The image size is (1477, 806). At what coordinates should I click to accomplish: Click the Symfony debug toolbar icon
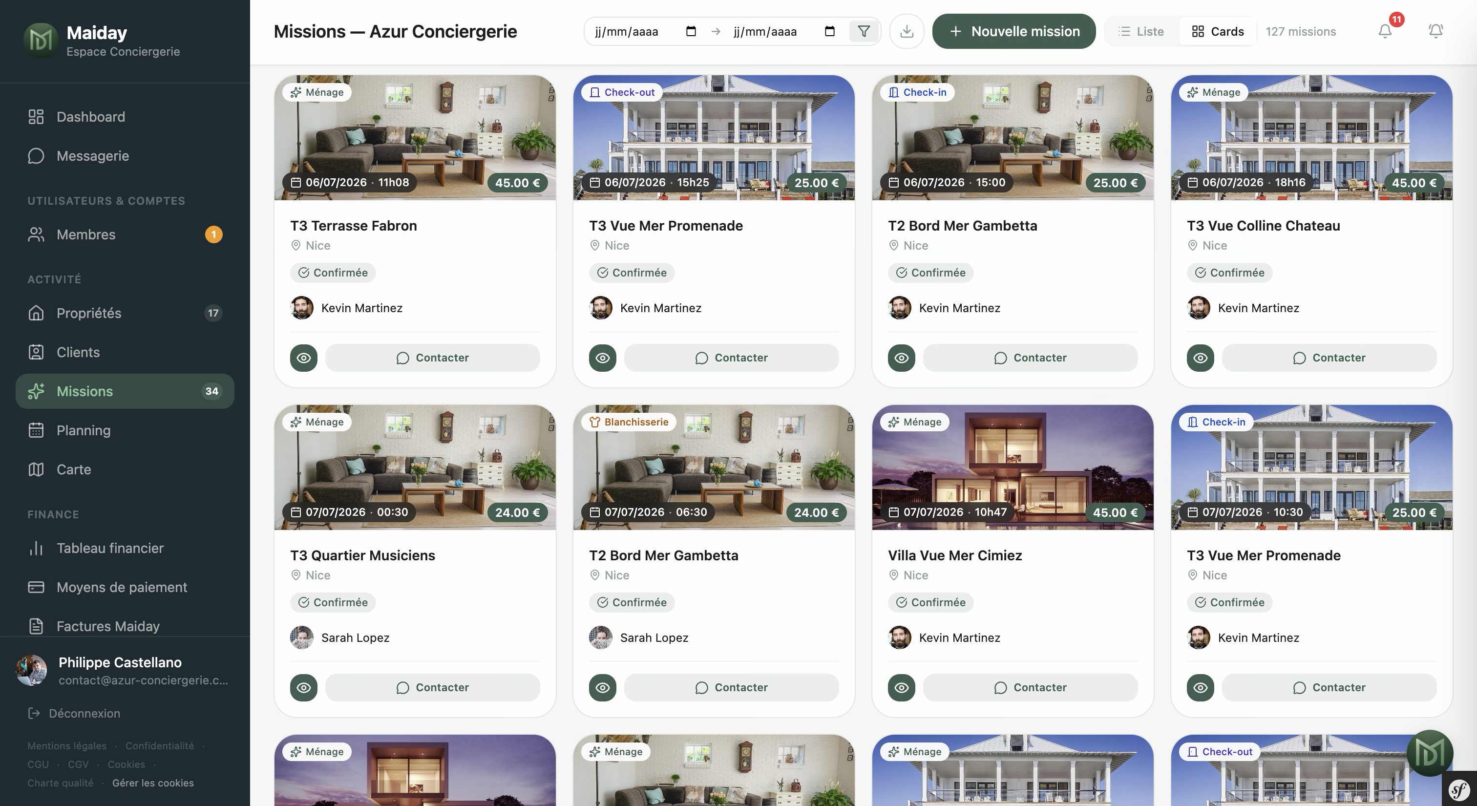[1460, 790]
